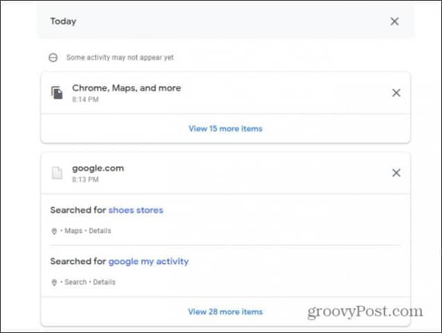Open the Chrome, Maps, and more heading
Screen dimensions: 442x333
pyautogui.click(x=126, y=88)
